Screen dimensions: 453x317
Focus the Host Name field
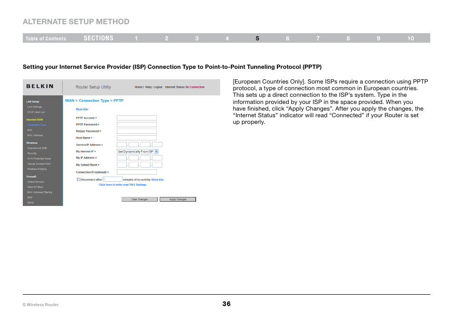click(137, 138)
